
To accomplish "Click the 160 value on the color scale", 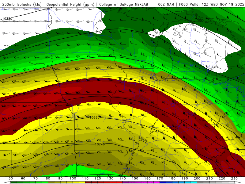I will click(x=147, y=178).
